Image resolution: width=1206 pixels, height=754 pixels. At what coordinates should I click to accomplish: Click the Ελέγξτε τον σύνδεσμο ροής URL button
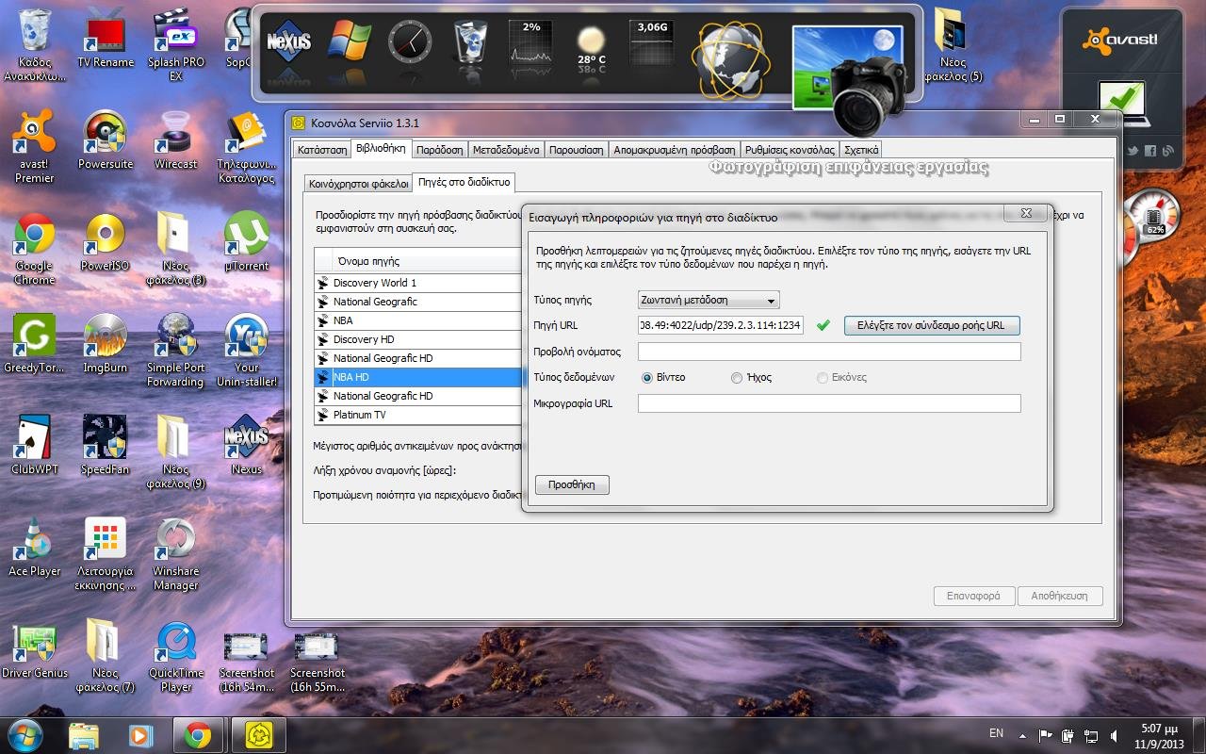click(x=932, y=325)
